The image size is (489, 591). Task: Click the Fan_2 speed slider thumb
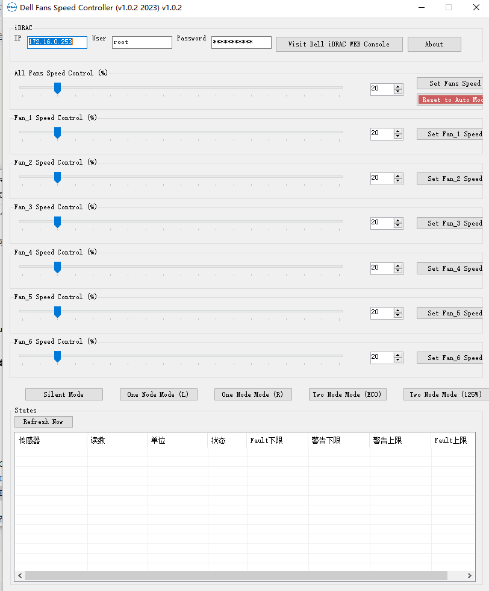click(58, 177)
